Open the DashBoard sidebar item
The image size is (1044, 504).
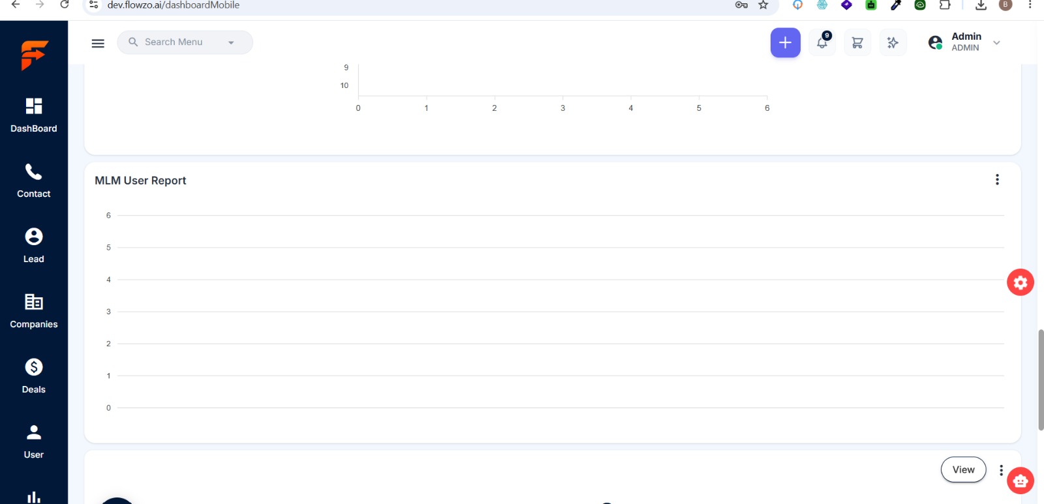(34, 115)
